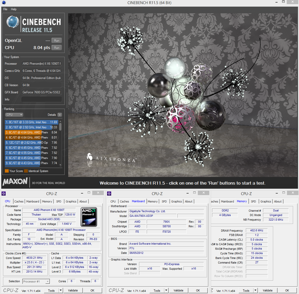Switch to Caches tab in first CPU-Z
This screenshot has height=294, width=299.
[19, 201]
